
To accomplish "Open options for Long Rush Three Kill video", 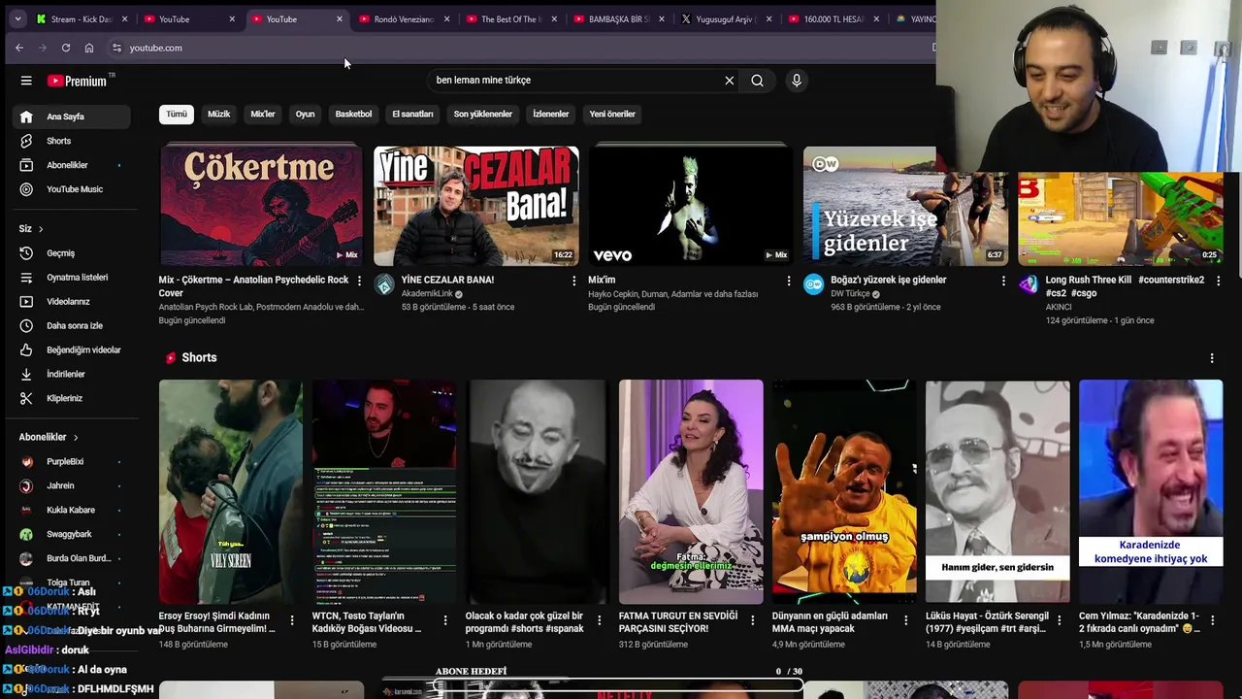I will pos(1218,281).
